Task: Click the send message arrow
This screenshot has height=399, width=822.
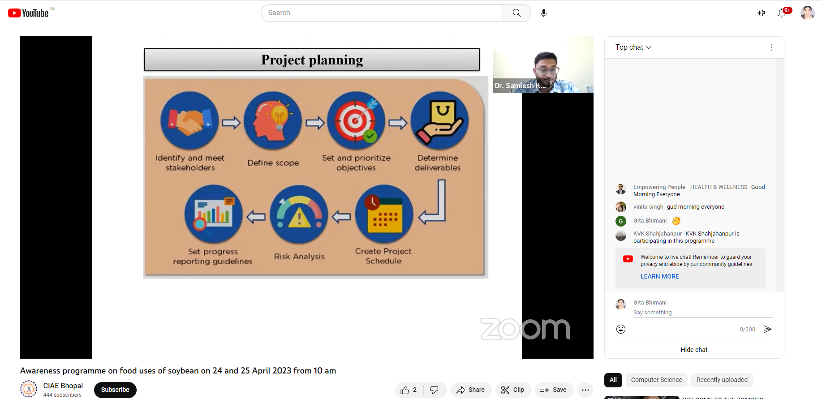Action: click(x=767, y=329)
